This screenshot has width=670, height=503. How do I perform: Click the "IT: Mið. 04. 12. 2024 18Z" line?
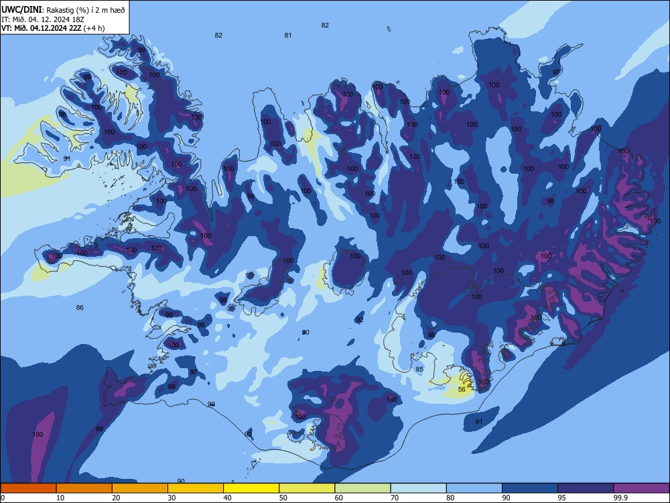[43, 19]
